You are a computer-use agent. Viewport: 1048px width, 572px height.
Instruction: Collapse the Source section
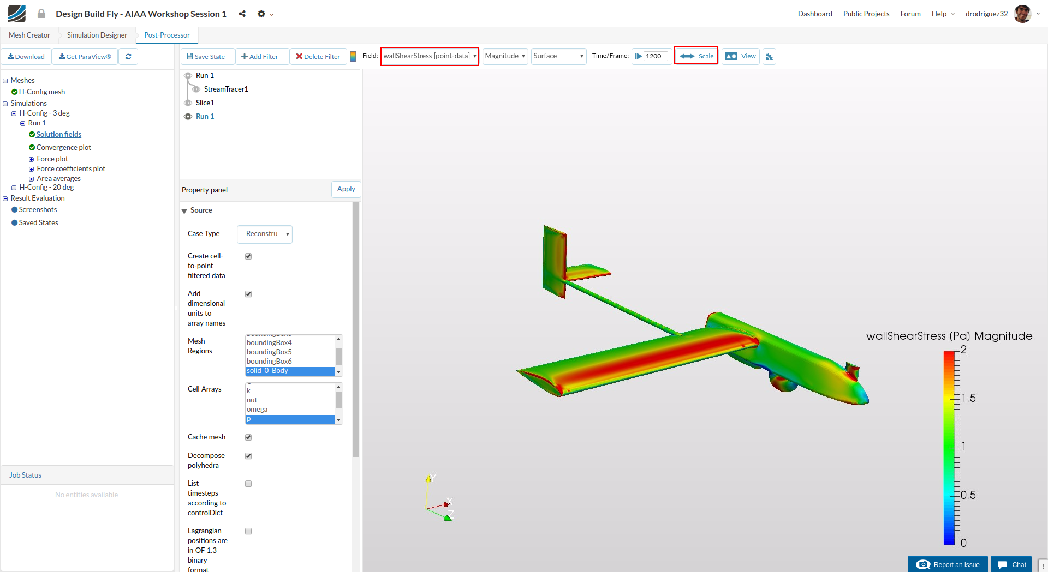(184, 211)
